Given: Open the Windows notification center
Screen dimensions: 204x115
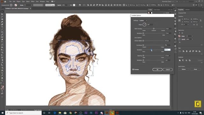Looking at the screenshot, I should tap(200, 113).
